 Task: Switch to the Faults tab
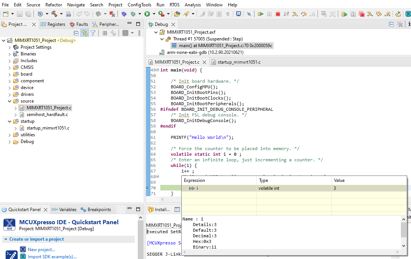point(79,24)
